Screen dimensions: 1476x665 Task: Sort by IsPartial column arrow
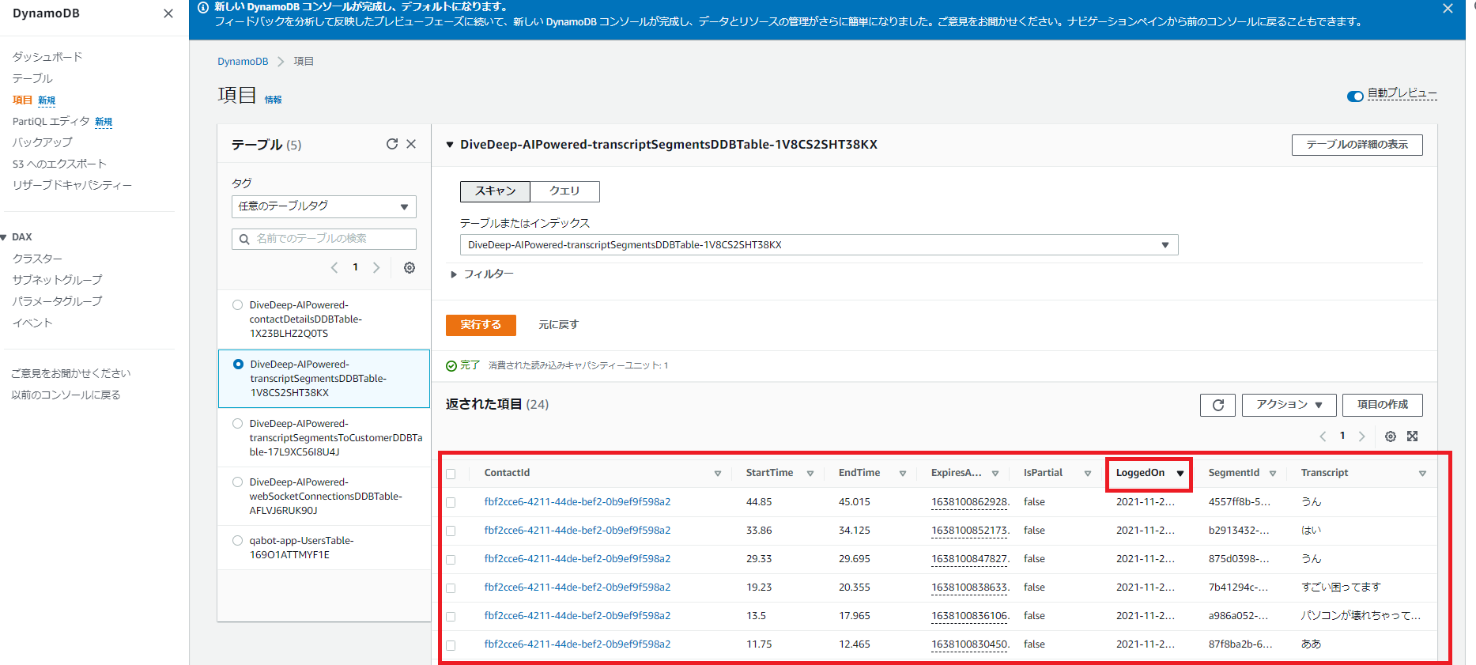click(1088, 474)
